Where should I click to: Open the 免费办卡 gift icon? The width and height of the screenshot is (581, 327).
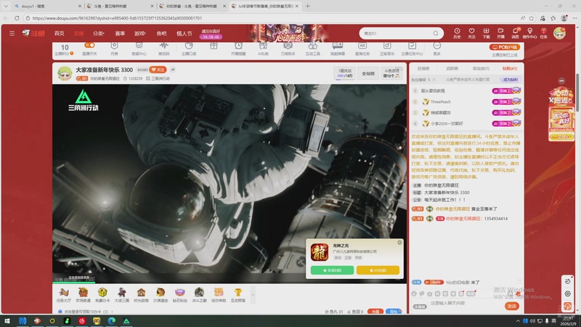[102, 295]
